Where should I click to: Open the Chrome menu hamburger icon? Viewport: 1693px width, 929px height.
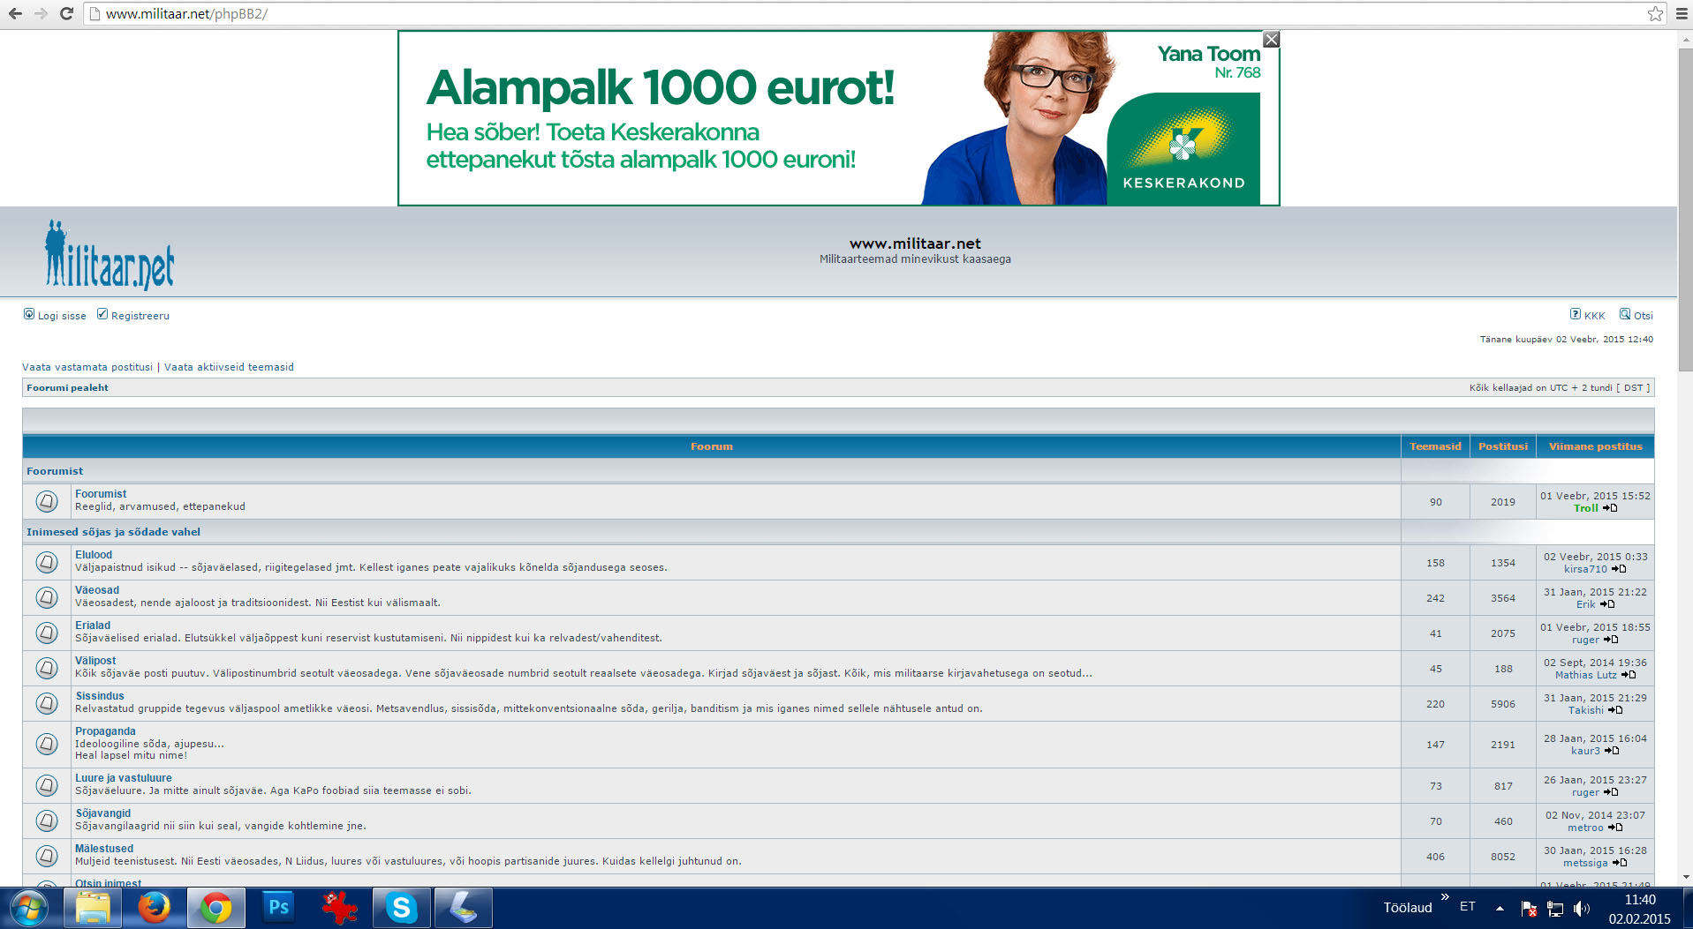[1682, 14]
